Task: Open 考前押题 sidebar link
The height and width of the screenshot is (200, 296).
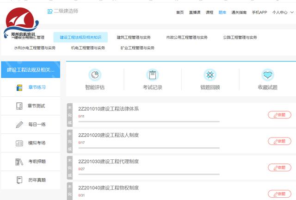Action: (x=37, y=162)
